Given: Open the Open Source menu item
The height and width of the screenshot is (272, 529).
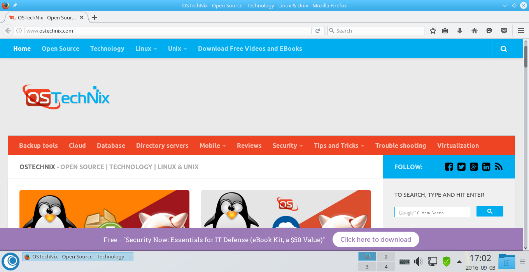Looking at the screenshot, I should [60, 49].
